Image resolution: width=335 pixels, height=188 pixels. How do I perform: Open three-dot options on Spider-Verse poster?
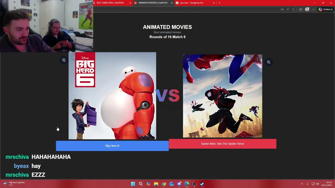(257, 59)
